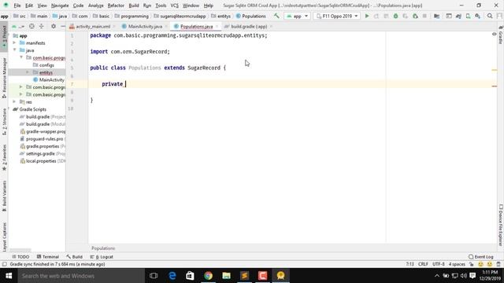Click the Windows Start button
The height and width of the screenshot is (283, 504).
coord(9,276)
